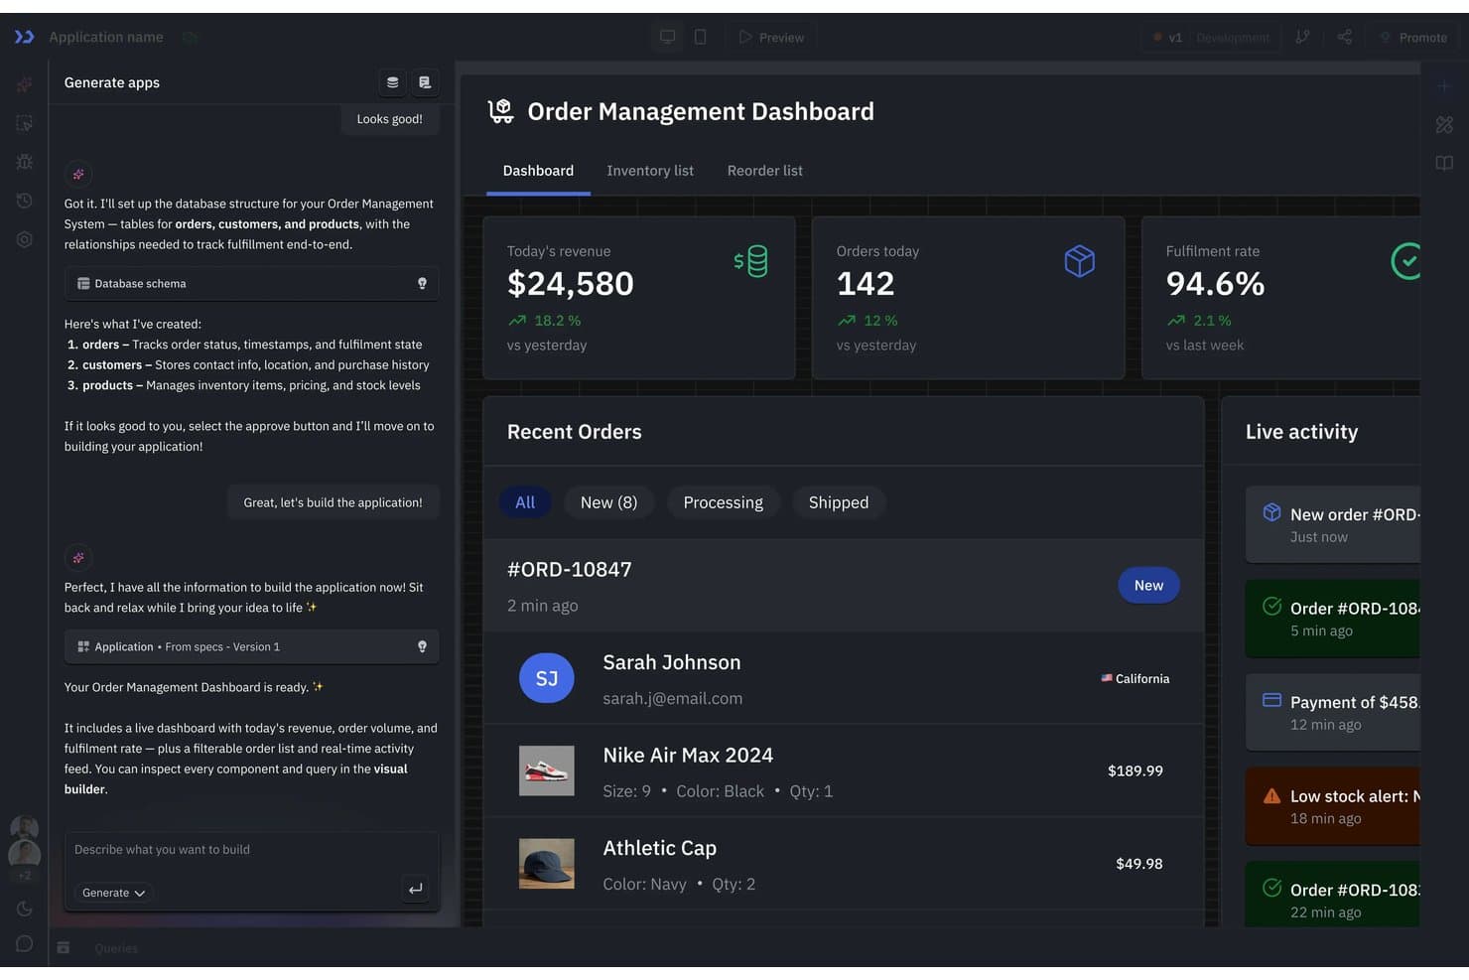This screenshot has height=980, width=1469.
Task: Click the database icon in the Generate apps header
Action: point(392,82)
